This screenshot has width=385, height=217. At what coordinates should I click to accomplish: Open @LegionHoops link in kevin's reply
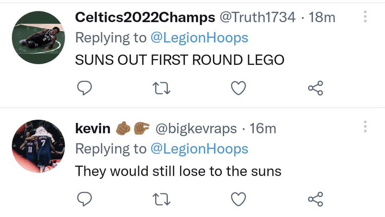click(x=199, y=149)
